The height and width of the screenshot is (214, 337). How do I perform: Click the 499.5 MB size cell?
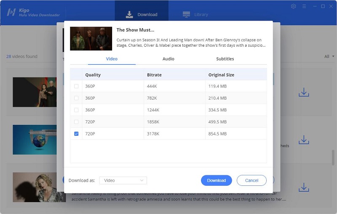click(x=236, y=122)
